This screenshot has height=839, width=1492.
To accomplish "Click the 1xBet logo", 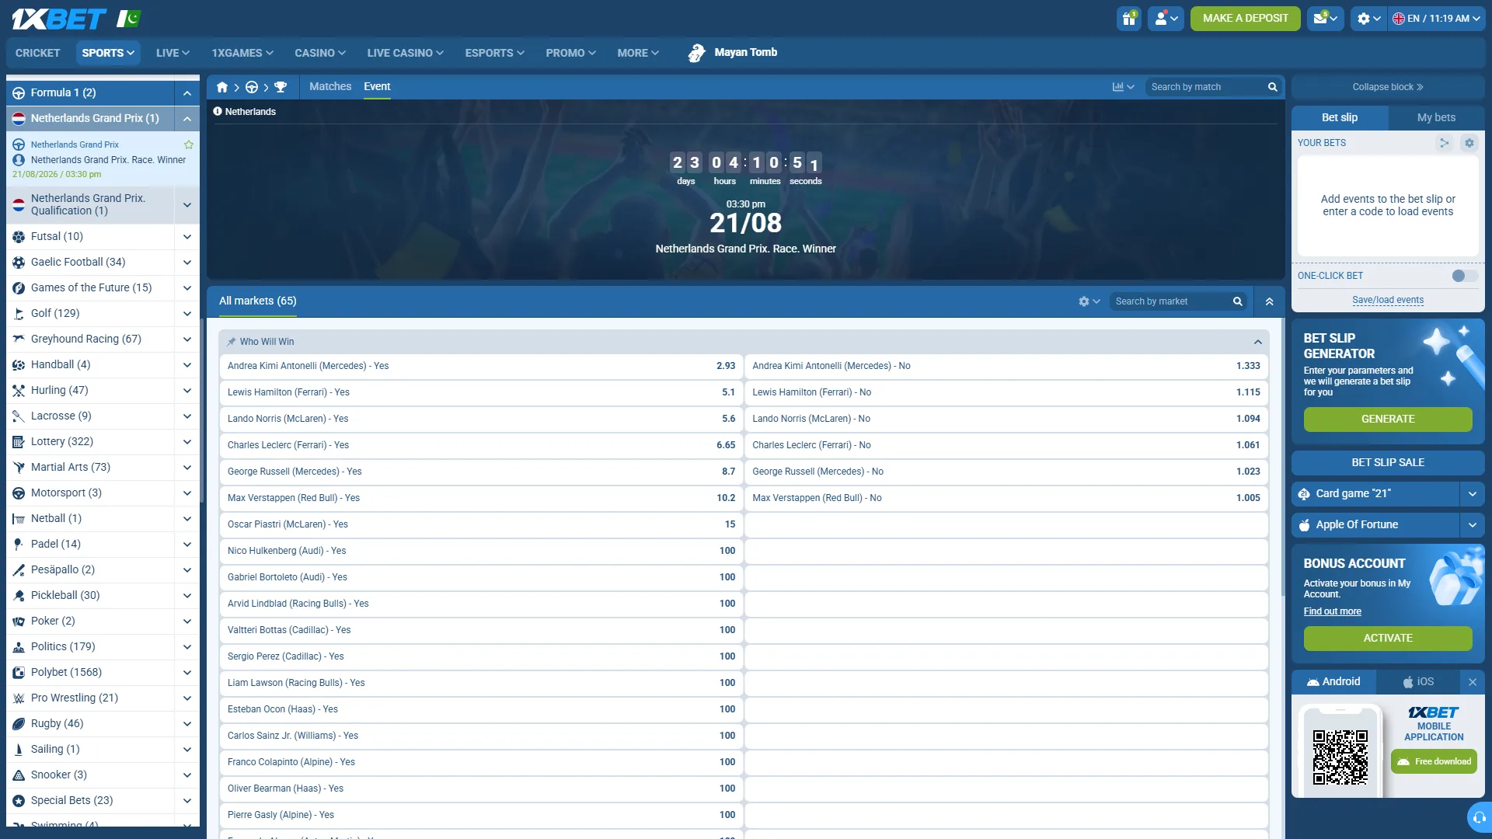I will pos(59,19).
